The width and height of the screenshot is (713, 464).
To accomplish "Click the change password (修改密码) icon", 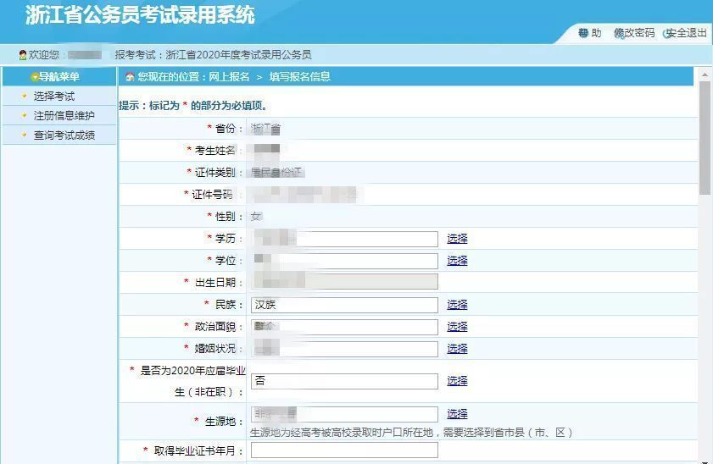I will coord(619,33).
